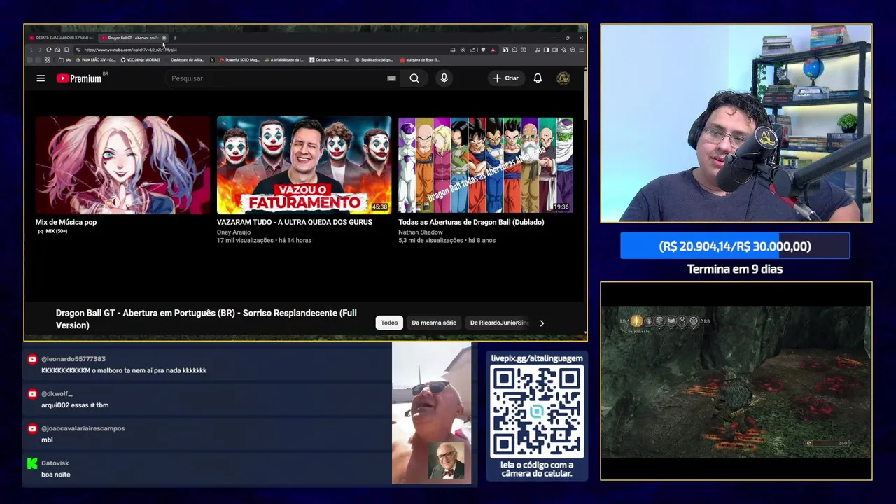Click the browser home icon

tap(57, 50)
